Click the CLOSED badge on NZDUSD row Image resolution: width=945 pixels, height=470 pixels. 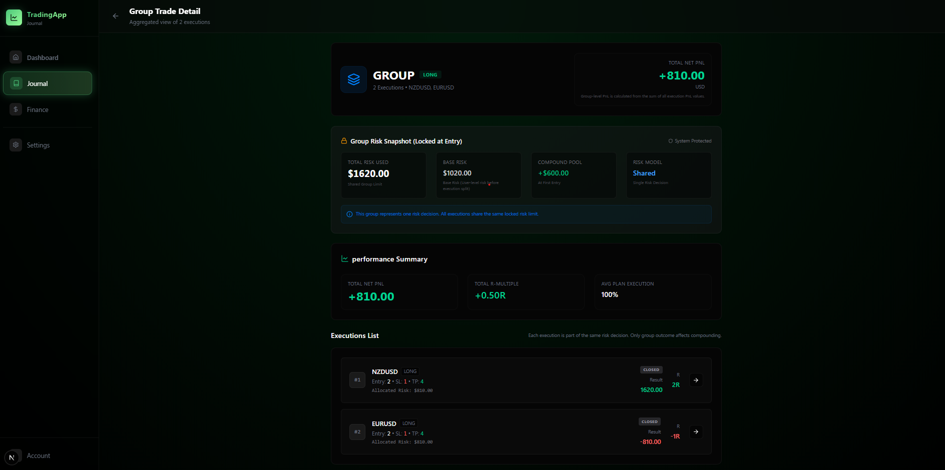(x=651, y=369)
